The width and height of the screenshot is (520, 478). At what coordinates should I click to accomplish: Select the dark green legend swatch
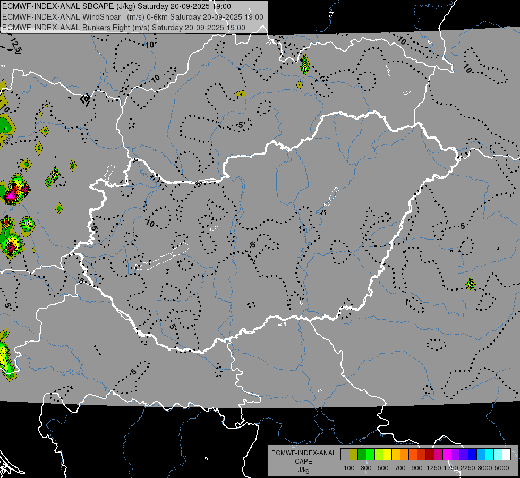click(x=362, y=455)
